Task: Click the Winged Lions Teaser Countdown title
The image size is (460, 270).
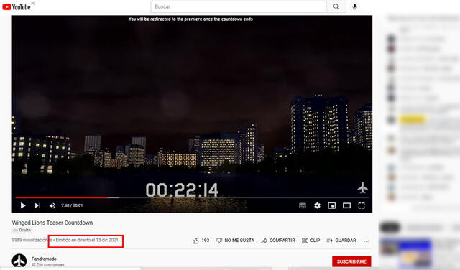Action: coord(52,223)
